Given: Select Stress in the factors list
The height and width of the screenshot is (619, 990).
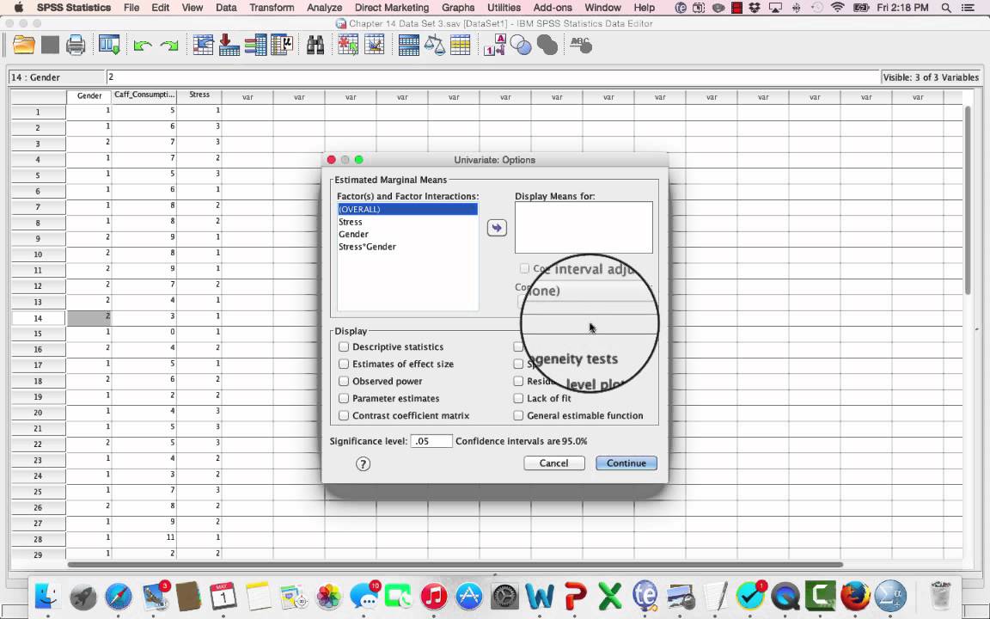Looking at the screenshot, I should pyautogui.click(x=407, y=222).
